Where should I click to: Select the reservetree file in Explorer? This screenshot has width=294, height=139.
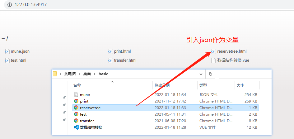[166, 108]
